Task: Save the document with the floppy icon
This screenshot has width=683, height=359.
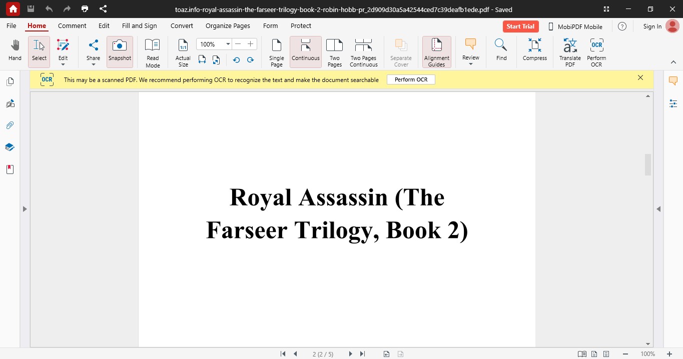Action: coord(31,9)
